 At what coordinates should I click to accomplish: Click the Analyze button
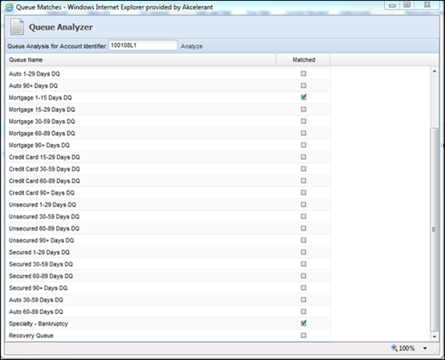tap(192, 46)
